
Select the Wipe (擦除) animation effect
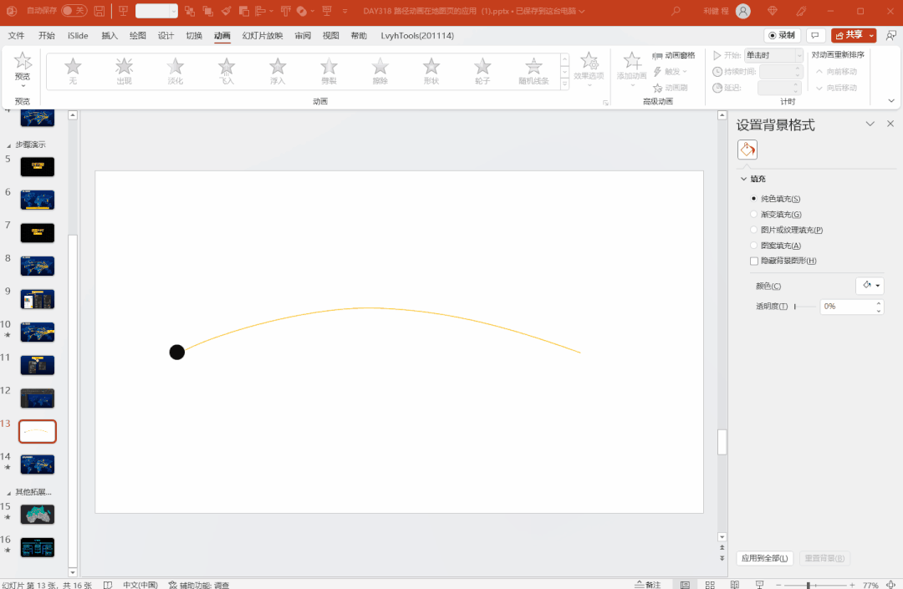(x=380, y=71)
